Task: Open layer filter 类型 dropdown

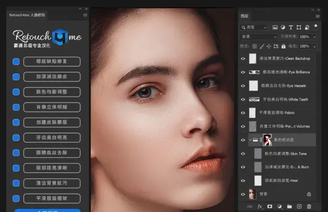Action: [x=254, y=27]
